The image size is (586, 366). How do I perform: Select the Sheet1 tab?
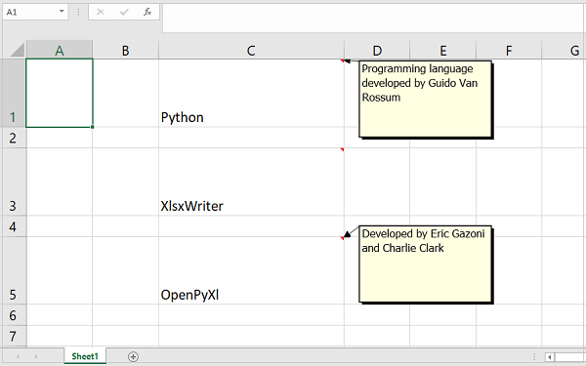click(x=85, y=356)
